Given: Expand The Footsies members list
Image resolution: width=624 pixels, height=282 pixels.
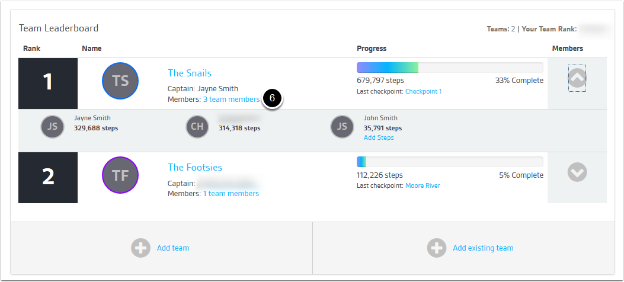Looking at the screenshot, I should [x=577, y=172].
